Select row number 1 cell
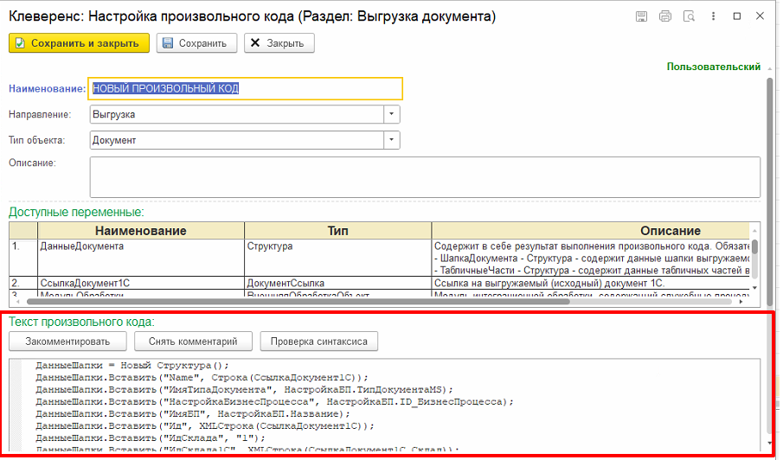The width and height of the screenshot is (783, 460). tap(23, 258)
